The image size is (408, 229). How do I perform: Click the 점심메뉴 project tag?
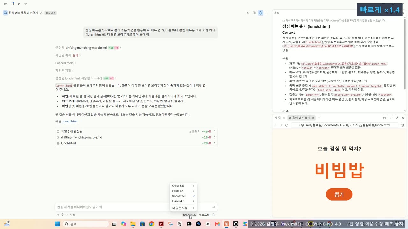click(50, 13)
